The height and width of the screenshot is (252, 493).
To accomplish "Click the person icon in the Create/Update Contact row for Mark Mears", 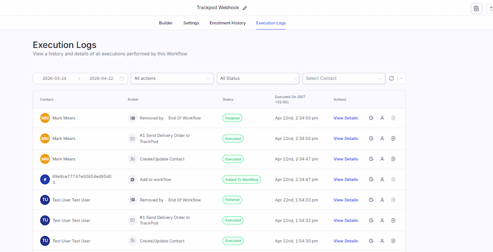I will pyautogui.click(x=382, y=159).
